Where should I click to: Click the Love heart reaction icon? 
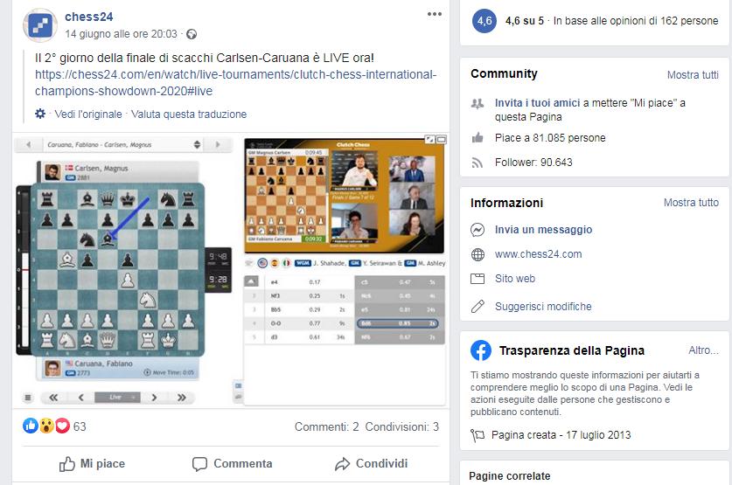[x=62, y=426]
